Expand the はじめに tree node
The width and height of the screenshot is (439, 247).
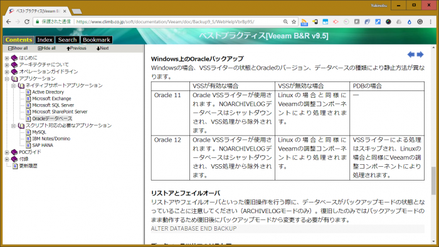coord(7,58)
